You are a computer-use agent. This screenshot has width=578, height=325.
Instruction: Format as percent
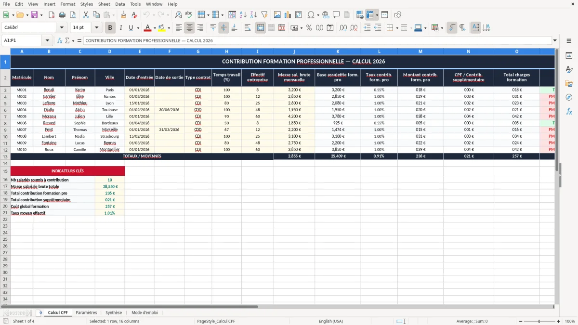click(x=309, y=28)
